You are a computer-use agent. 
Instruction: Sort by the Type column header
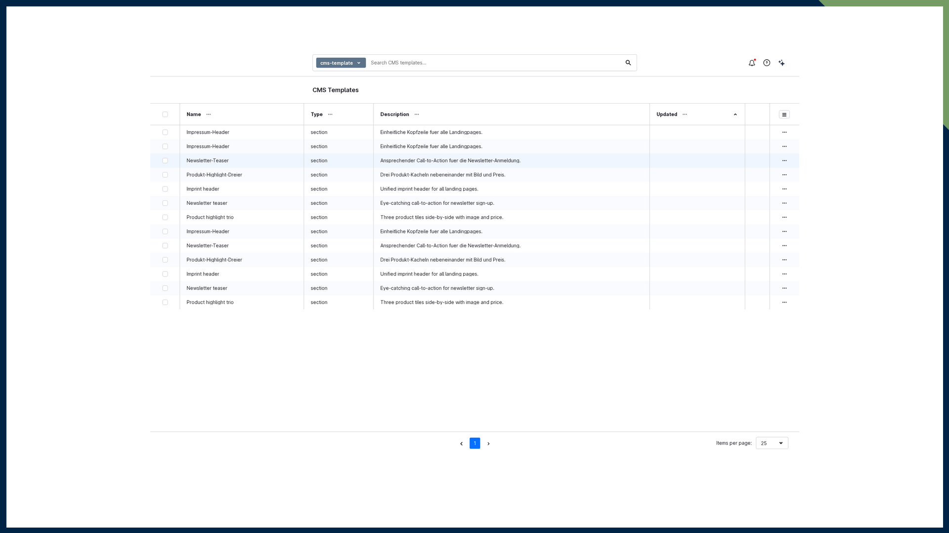316,114
